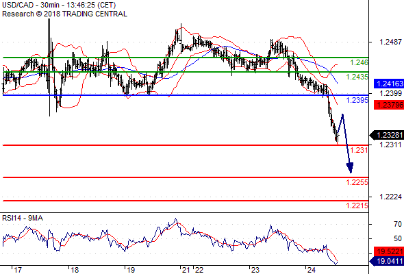Click the USD/CAD 30min chart title
The width and height of the screenshot is (404, 274).
click(59, 5)
